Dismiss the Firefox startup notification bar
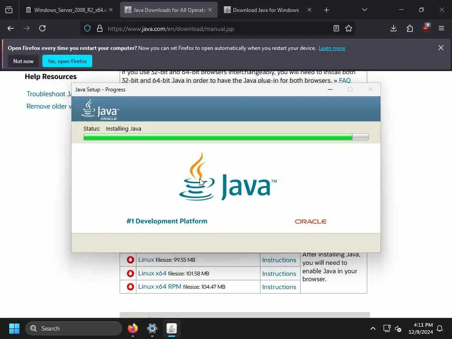 pos(441,48)
